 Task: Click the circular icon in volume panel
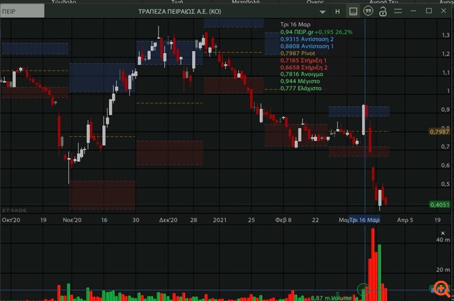(x=362, y=288)
